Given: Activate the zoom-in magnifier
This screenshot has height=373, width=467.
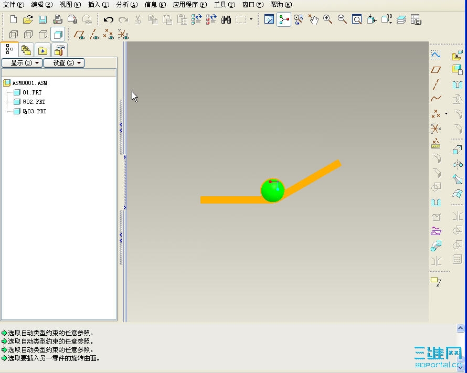Looking at the screenshot, I should (x=327, y=19).
